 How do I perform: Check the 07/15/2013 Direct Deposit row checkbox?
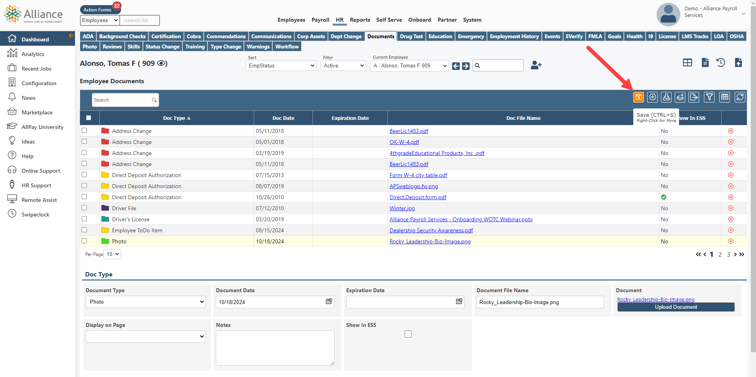coord(84,175)
